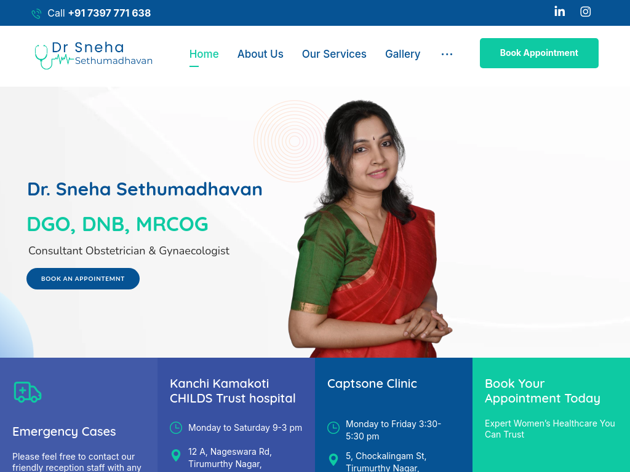Image resolution: width=630 pixels, height=472 pixels.
Task: Expand the three-dots more menu
Action: (x=447, y=54)
